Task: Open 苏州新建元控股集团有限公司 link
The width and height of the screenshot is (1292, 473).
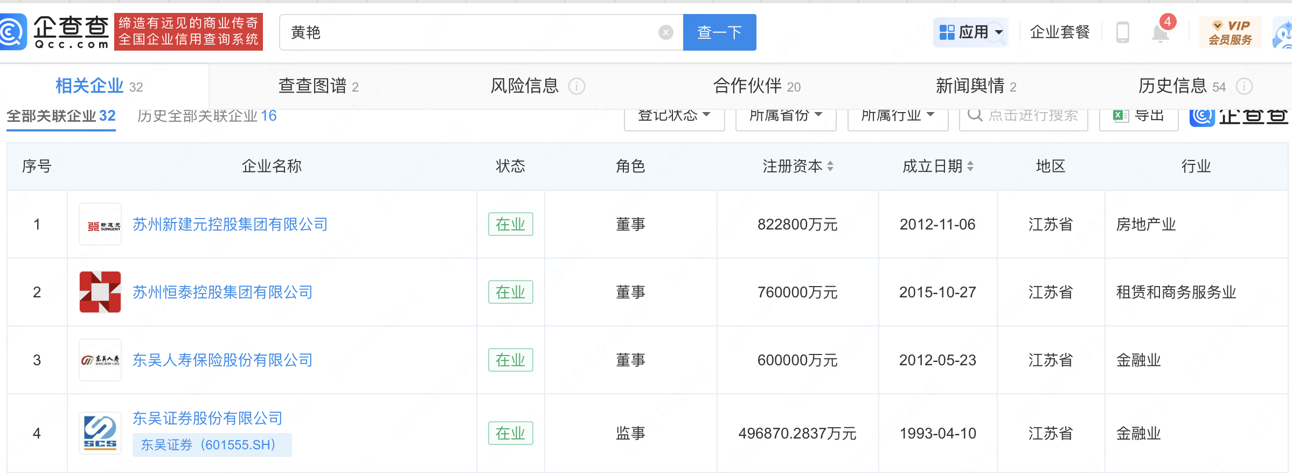Action: 230,224
